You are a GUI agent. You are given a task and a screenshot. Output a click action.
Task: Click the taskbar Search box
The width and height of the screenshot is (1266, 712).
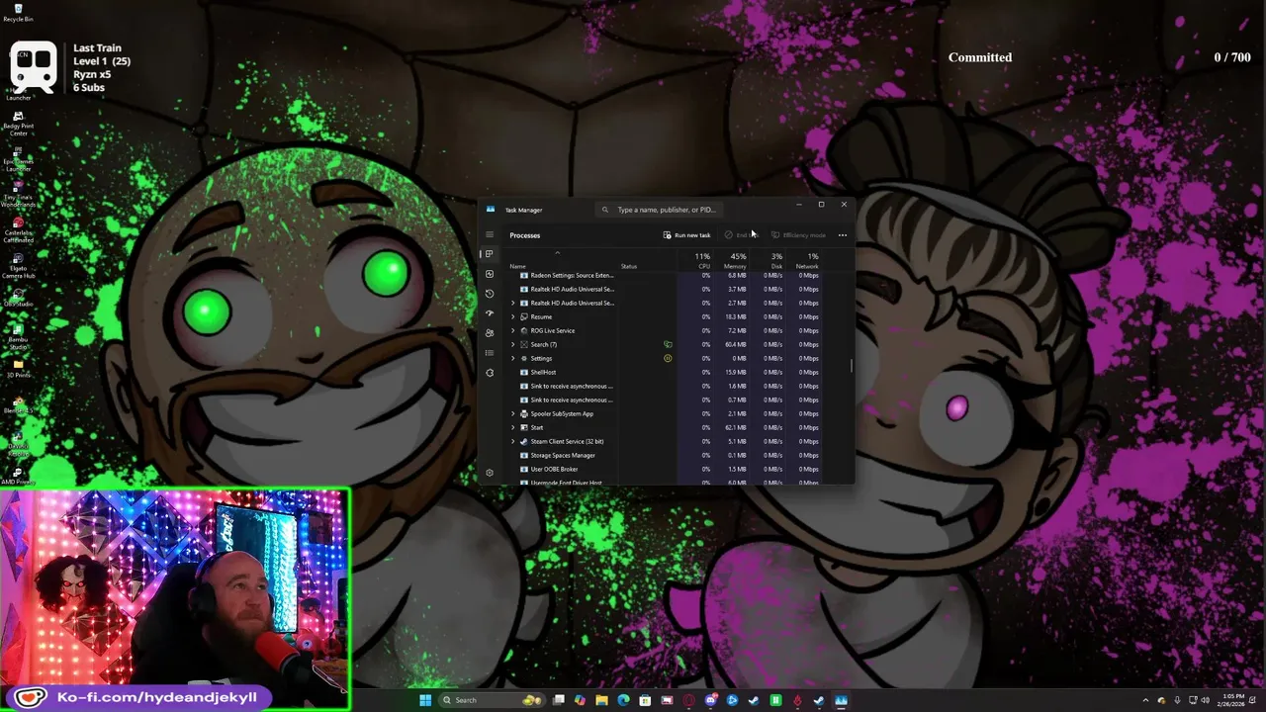tap(494, 700)
